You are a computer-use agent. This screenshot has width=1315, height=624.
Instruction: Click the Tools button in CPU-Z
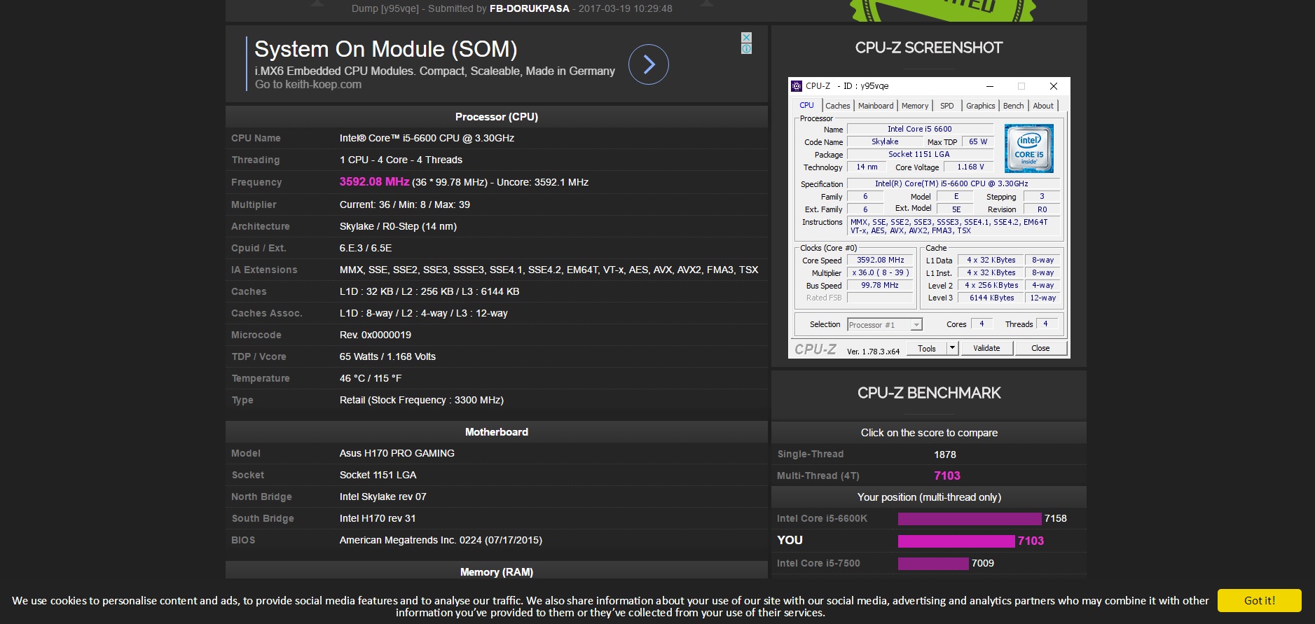point(927,348)
